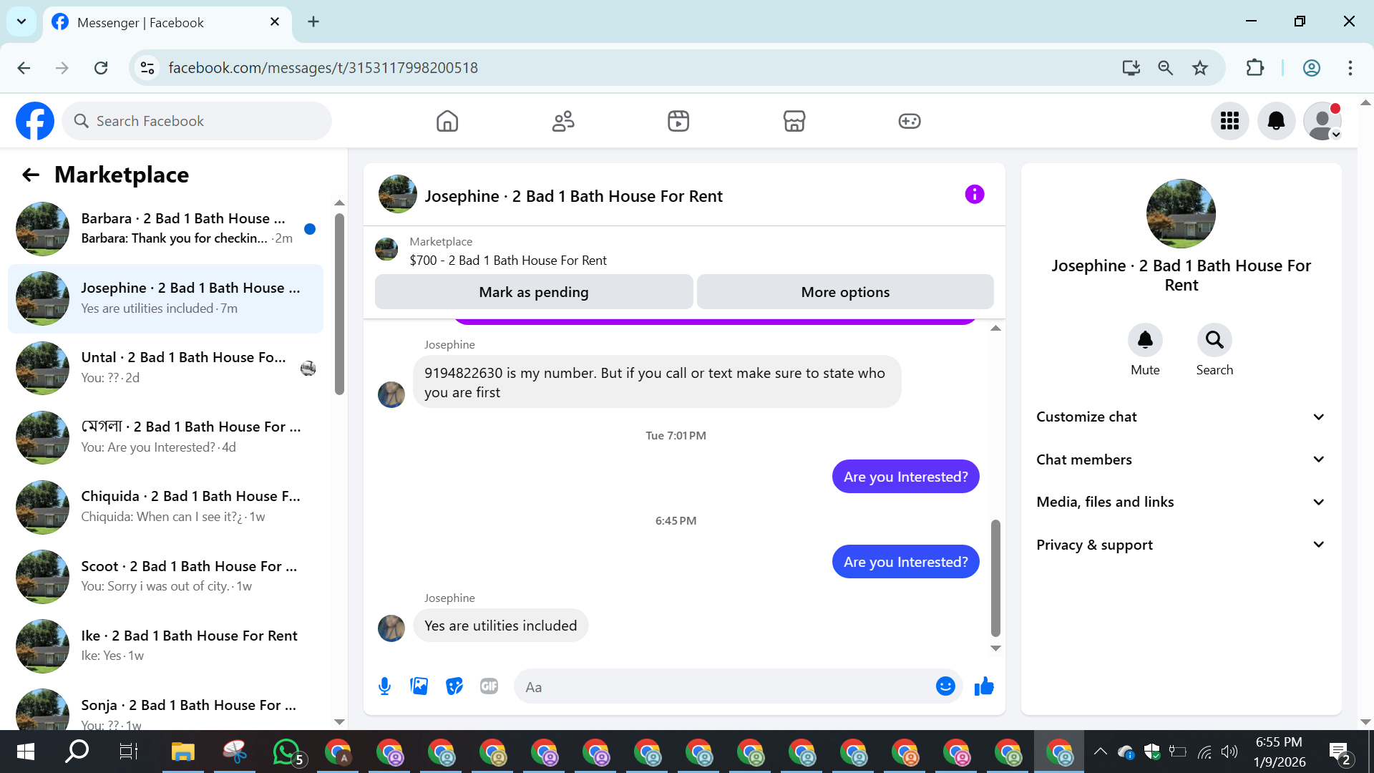1374x773 pixels.
Task: Open the Facebook menu grid icon
Action: click(1229, 121)
